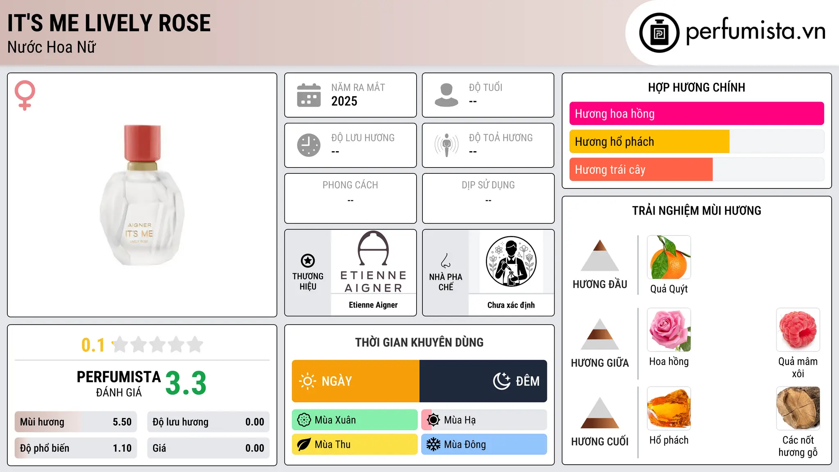Screen dimensions: 839x472
Task: Click the Độ phổ biến value 1.10
Action: [122, 448]
